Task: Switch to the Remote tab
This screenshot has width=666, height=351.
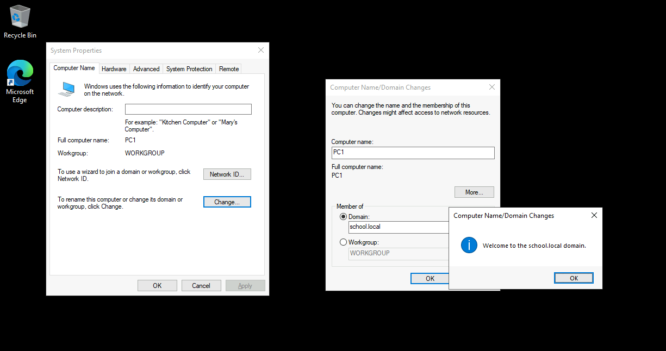Action: (x=229, y=69)
